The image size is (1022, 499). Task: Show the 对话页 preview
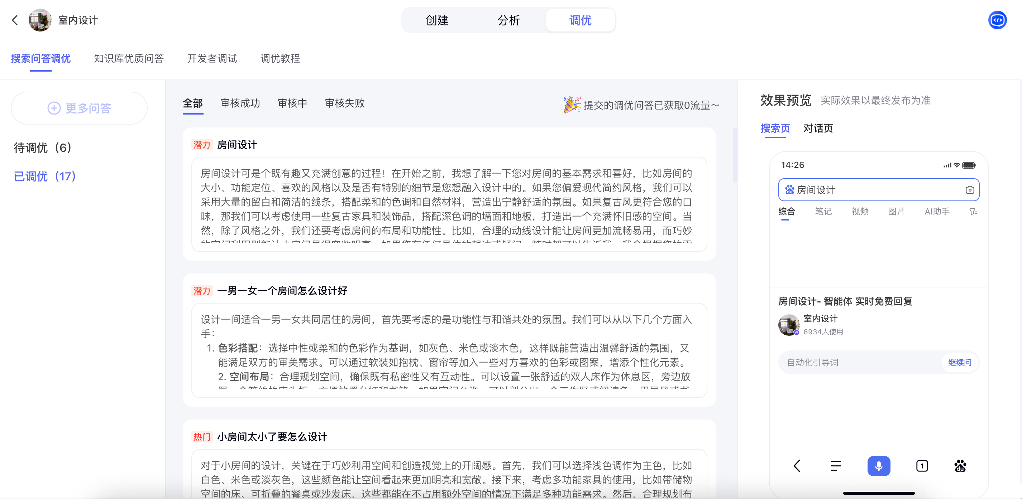point(818,129)
